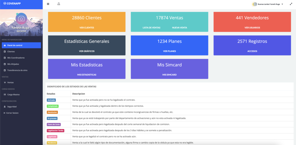296x145 pixels.
Task: Open Panel de control menu item
Action: (21, 45)
